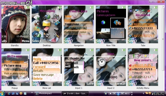This screenshot has width=166, height=96.
Task: Click the exclamation mark tab in Activity Menu
Action: (134, 56)
